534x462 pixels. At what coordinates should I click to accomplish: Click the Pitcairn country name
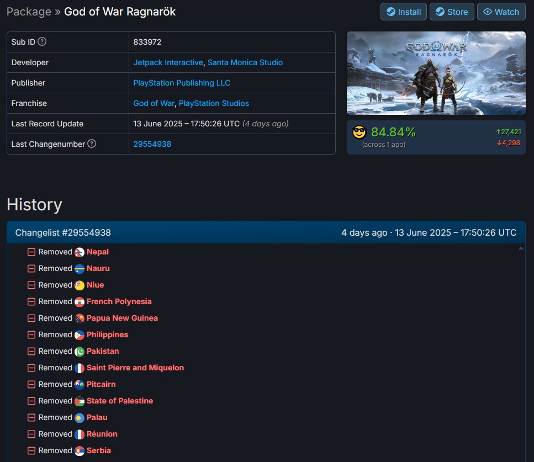tap(101, 384)
